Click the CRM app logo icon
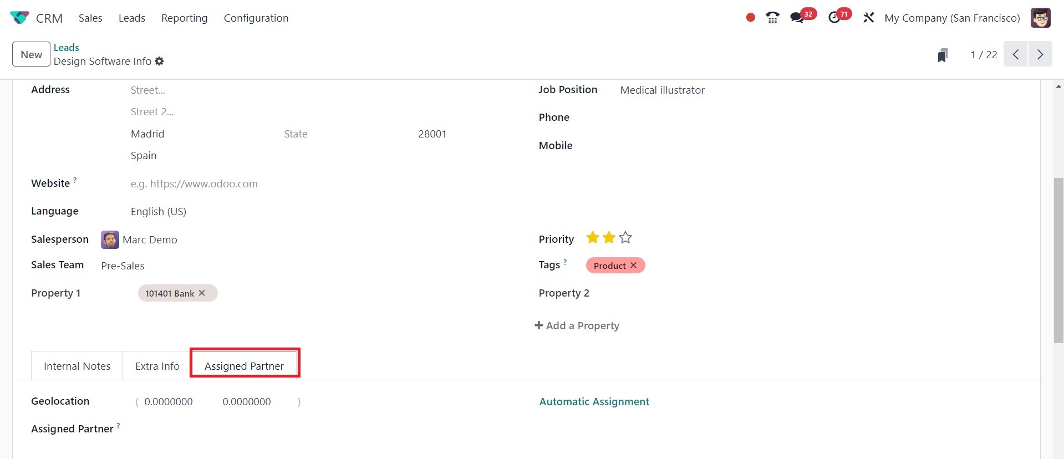This screenshot has width=1064, height=459. (19, 18)
